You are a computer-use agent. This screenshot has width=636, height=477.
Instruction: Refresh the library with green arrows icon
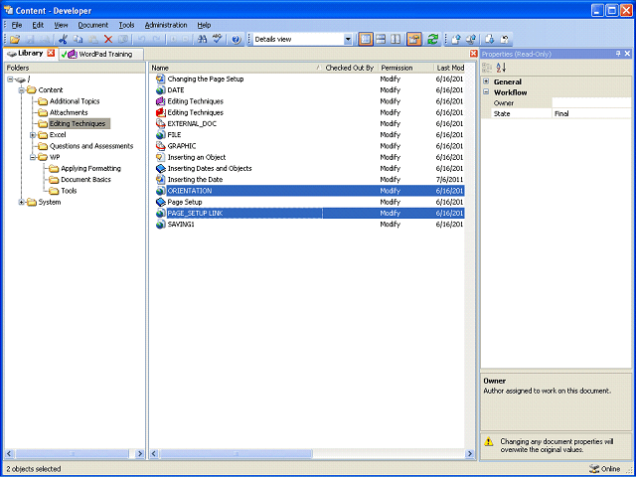click(432, 40)
